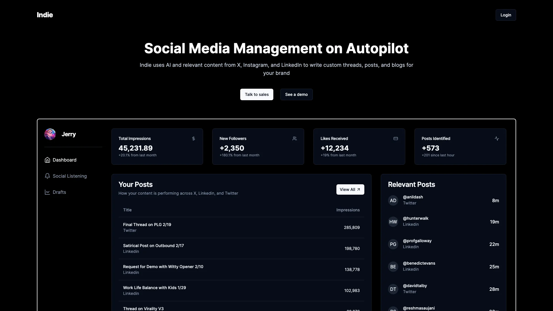Click the New Followers people icon
Image resolution: width=553 pixels, height=311 pixels.
coord(294,138)
